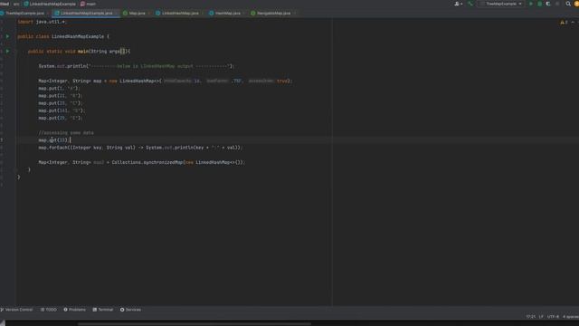Click the System.out.println code line
The width and height of the screenshot is (579, 326).
(x=137, y=66)
